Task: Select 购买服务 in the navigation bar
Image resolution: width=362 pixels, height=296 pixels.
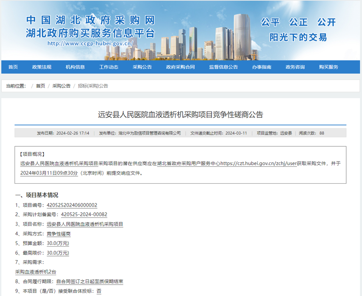Action: pyautogui.click(x=328, y=67)
